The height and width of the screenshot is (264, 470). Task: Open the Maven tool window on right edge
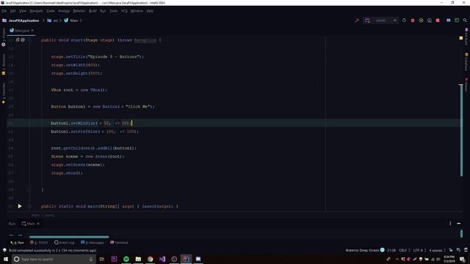466,85
